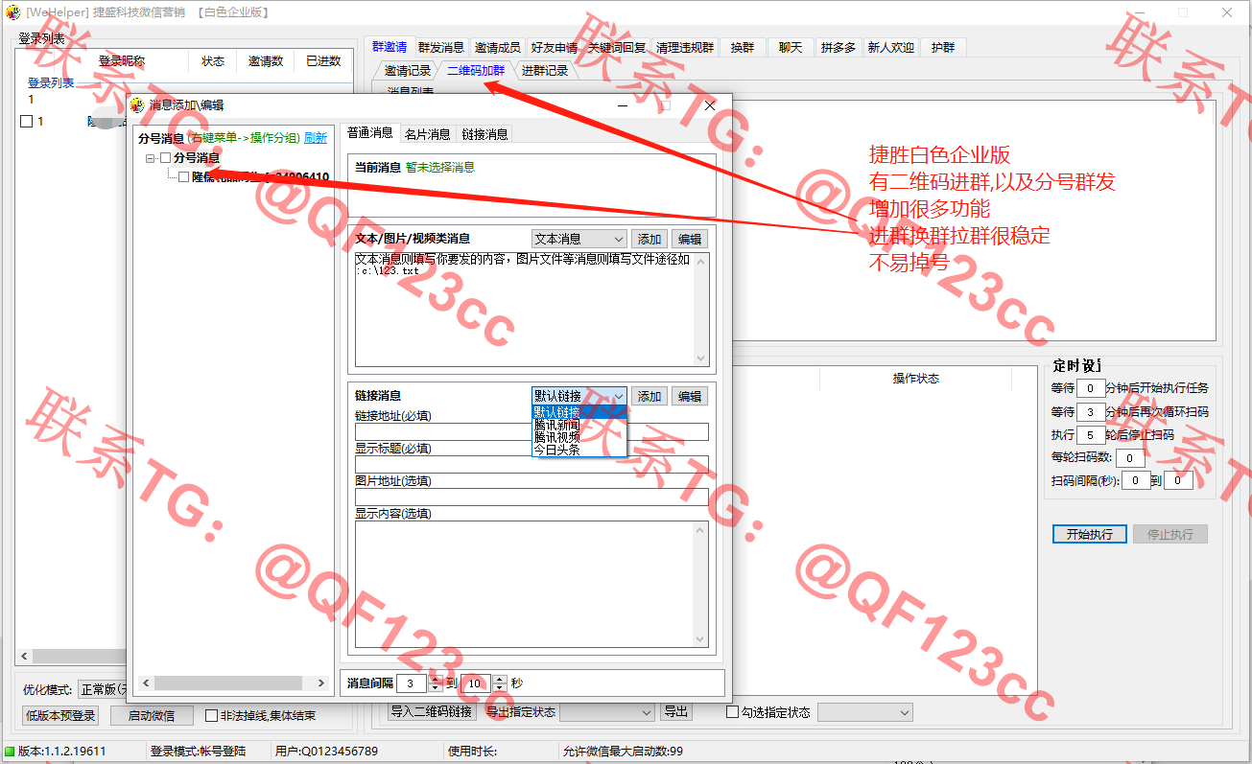Viewport: 1252px width, 764px height.
Task: Click the 每轮扫码数 input field
Action: 1129,457
